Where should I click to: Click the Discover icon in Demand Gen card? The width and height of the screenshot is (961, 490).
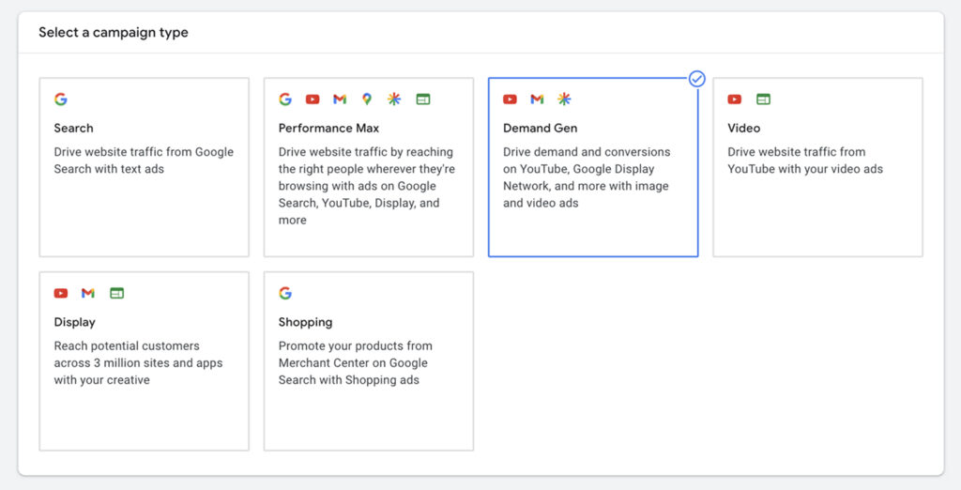tap(564, 100)
